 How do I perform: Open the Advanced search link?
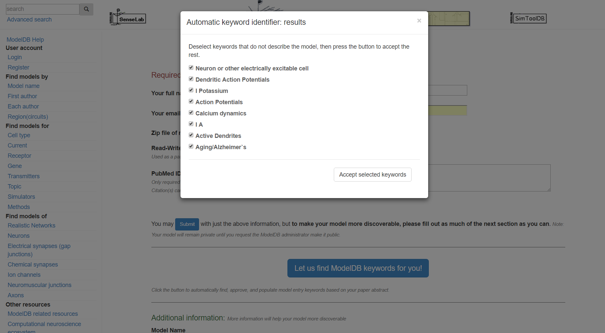29,20
